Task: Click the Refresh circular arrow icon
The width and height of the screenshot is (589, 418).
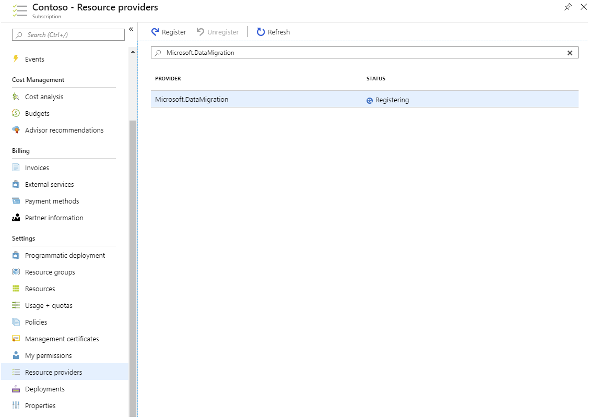Action: (261, 32)
